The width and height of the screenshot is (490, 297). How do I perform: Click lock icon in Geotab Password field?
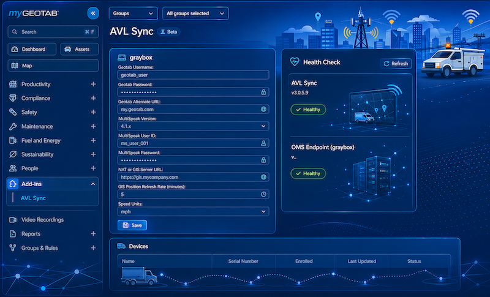click(x=263, y=92)
